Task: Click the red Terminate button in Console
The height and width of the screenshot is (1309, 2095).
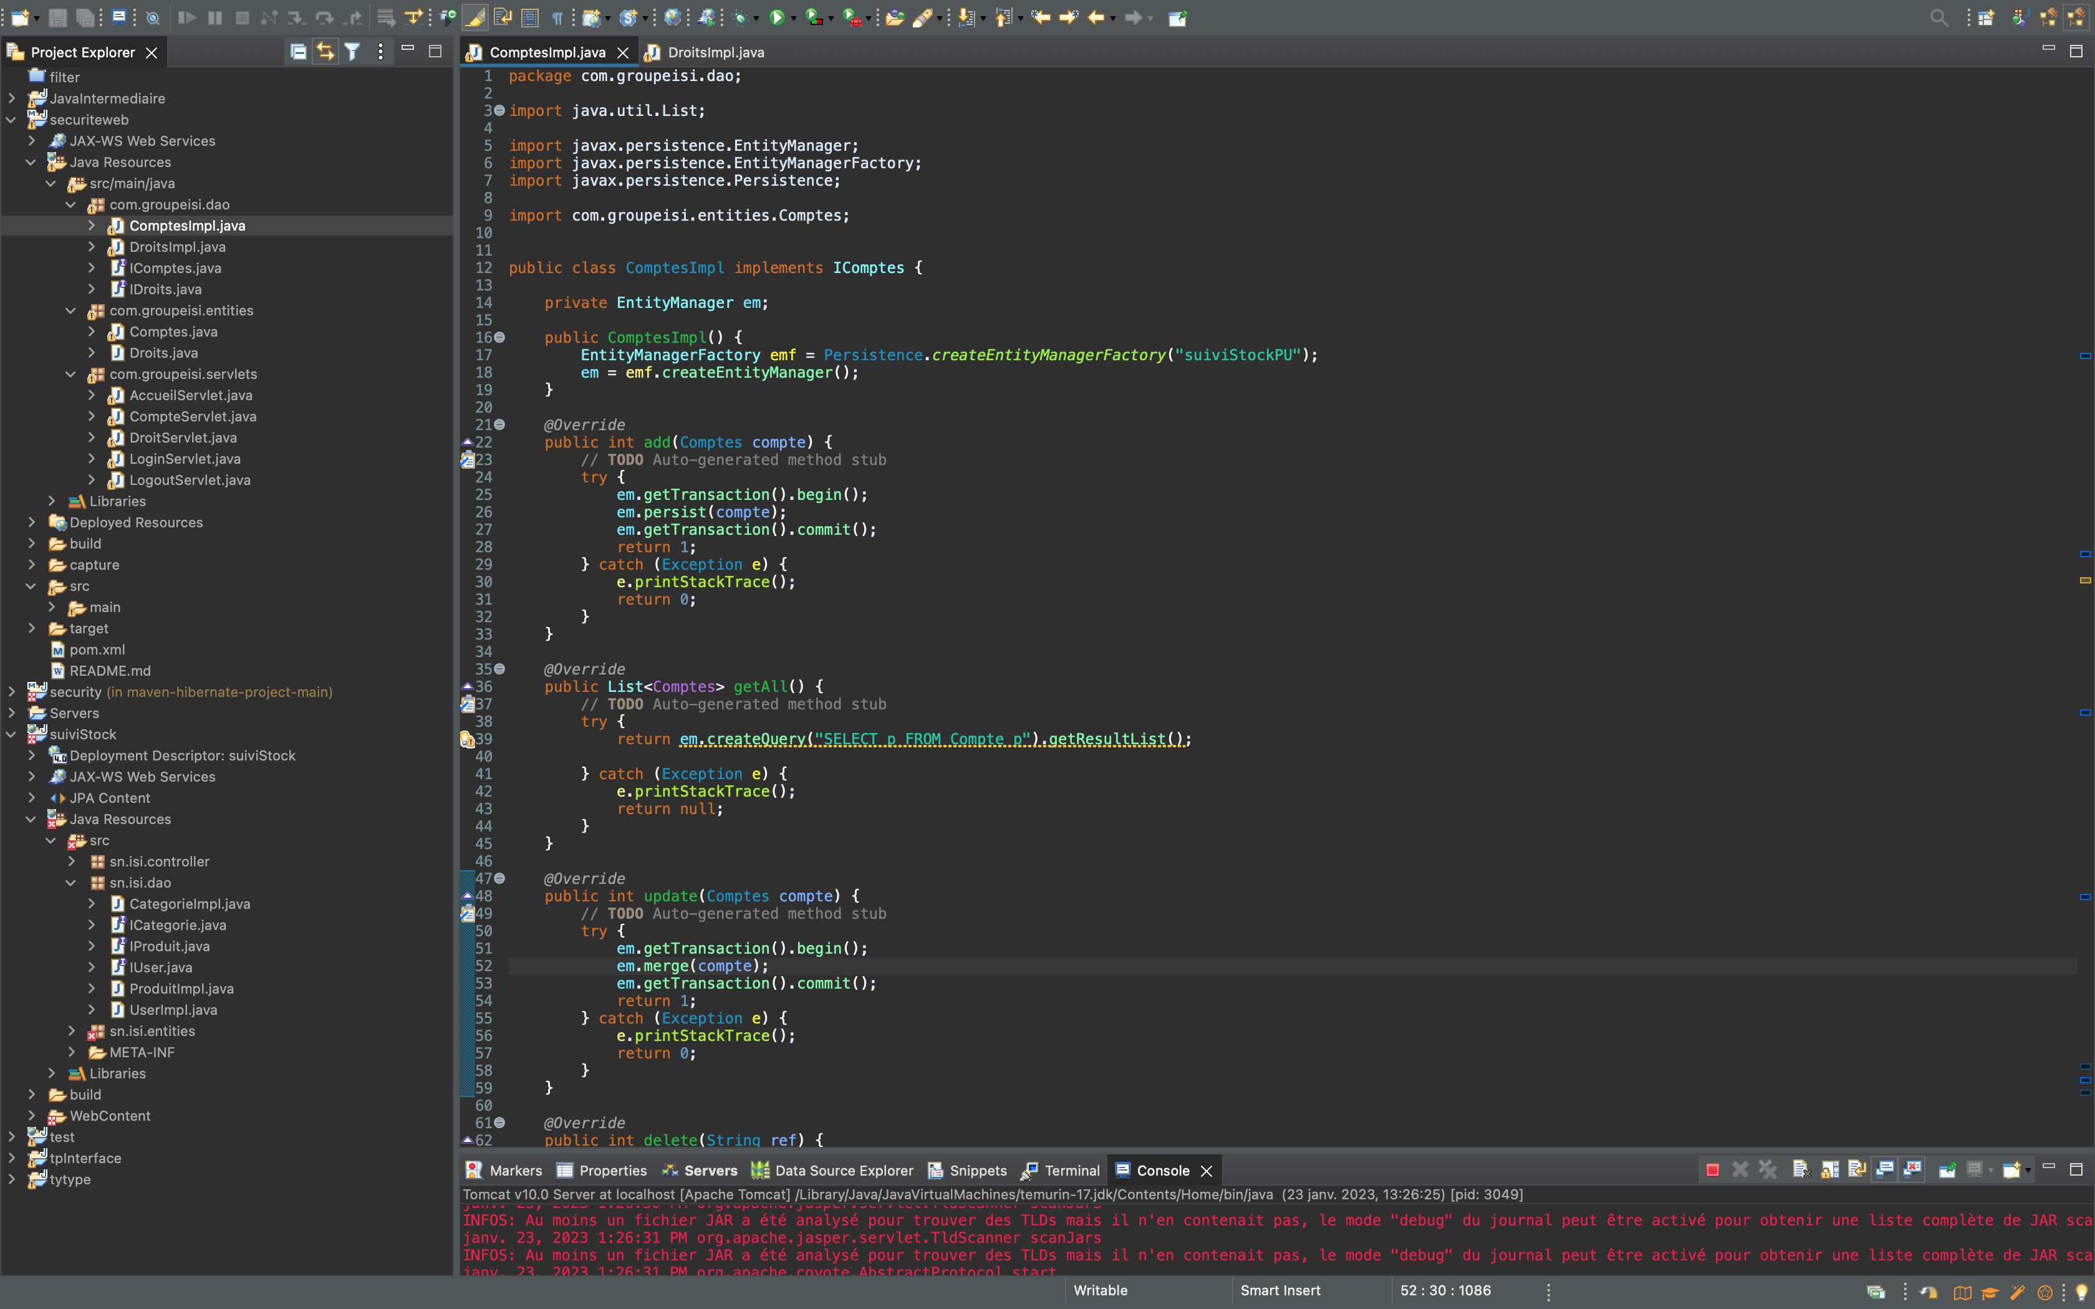Action: coord(1712,1171)
